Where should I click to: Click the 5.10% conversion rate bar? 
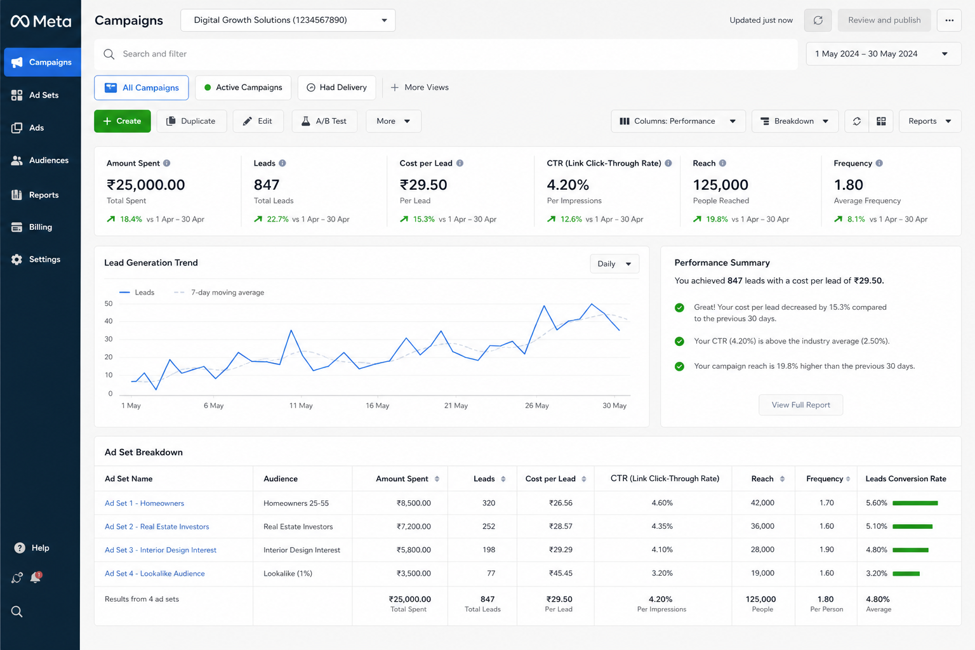coord(912,527)
